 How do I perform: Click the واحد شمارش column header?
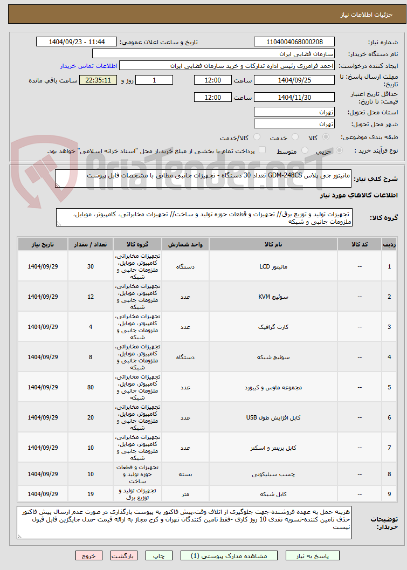coord(185,244)
